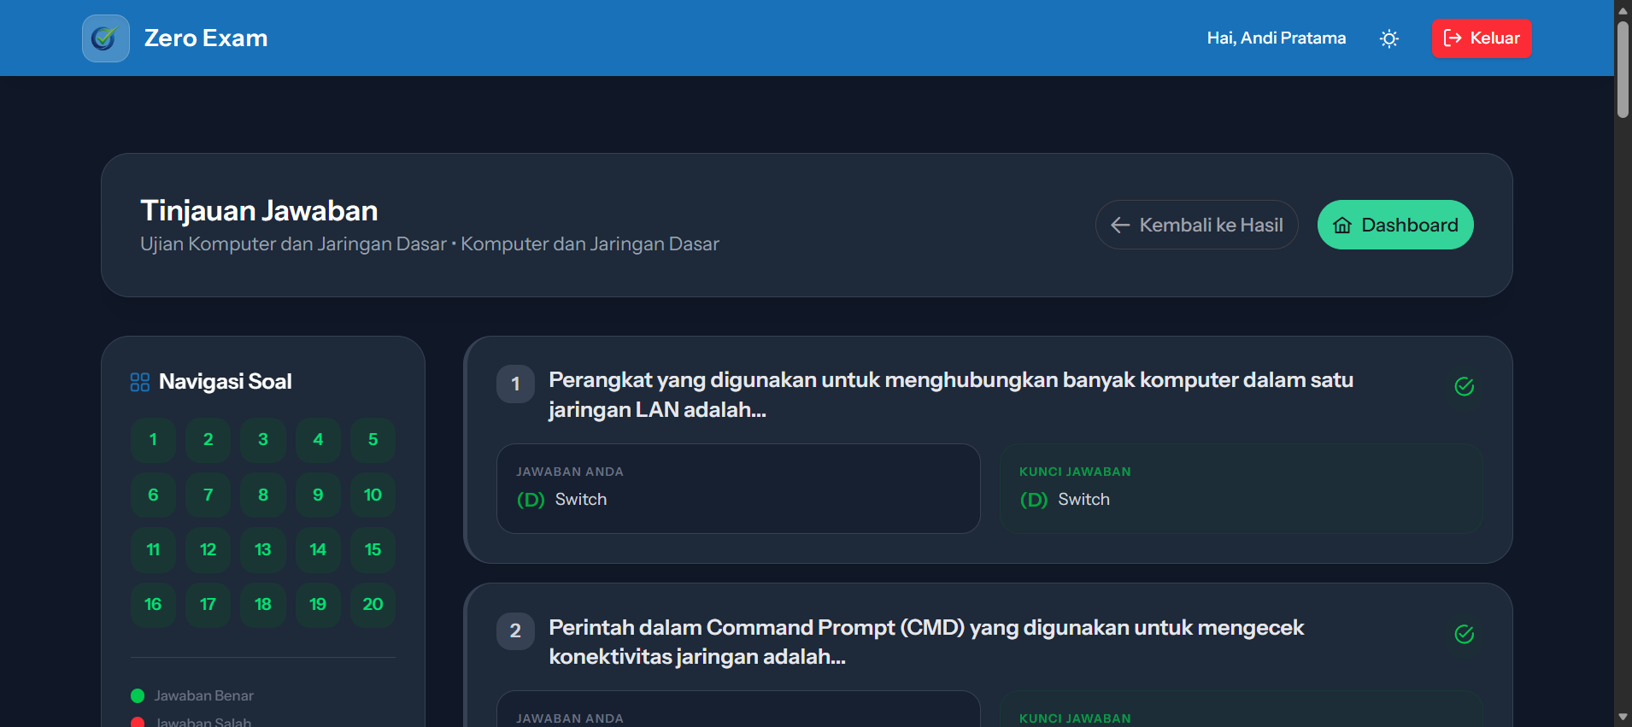
Task: Click your answer "(D) Switch" under Jawaban Anda
Action: [562, 500]
